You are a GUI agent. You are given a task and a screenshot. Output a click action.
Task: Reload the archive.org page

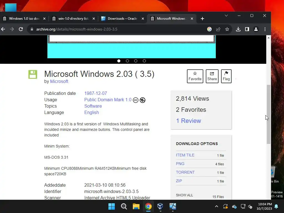tap(21, 29)
